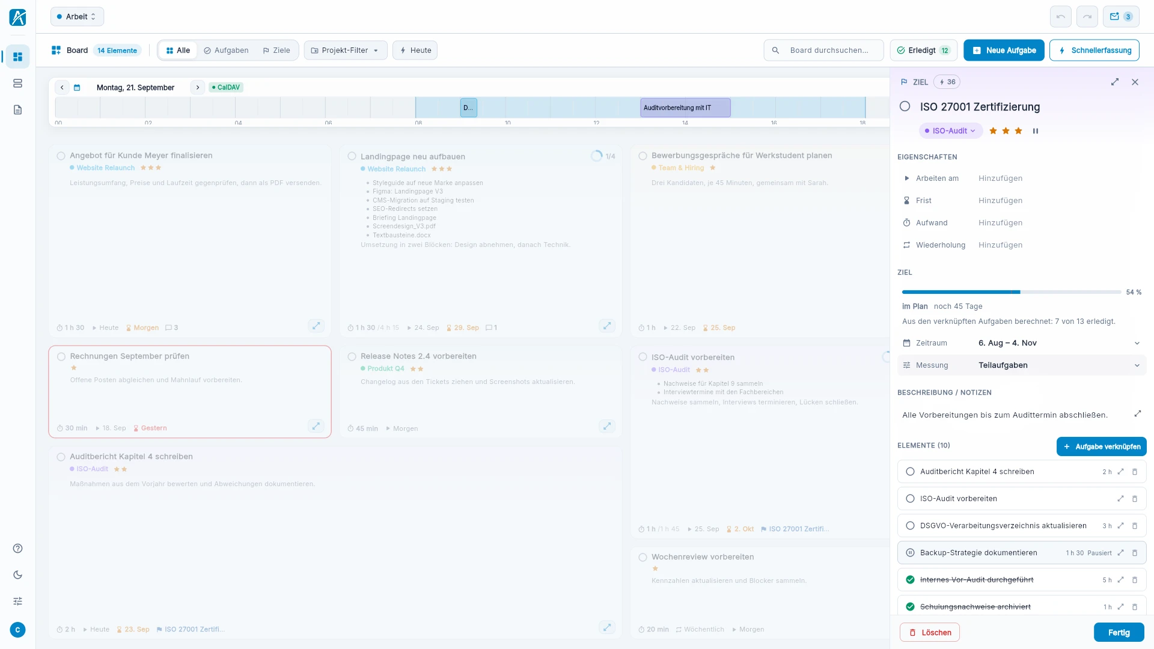Click the pause icon beside the stars
This screenshot has width=1154, height=649.
(1035, 131)
